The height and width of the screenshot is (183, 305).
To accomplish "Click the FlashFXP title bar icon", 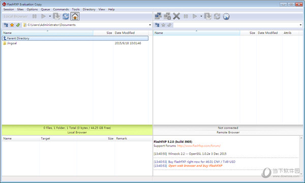I will (4, 4).
